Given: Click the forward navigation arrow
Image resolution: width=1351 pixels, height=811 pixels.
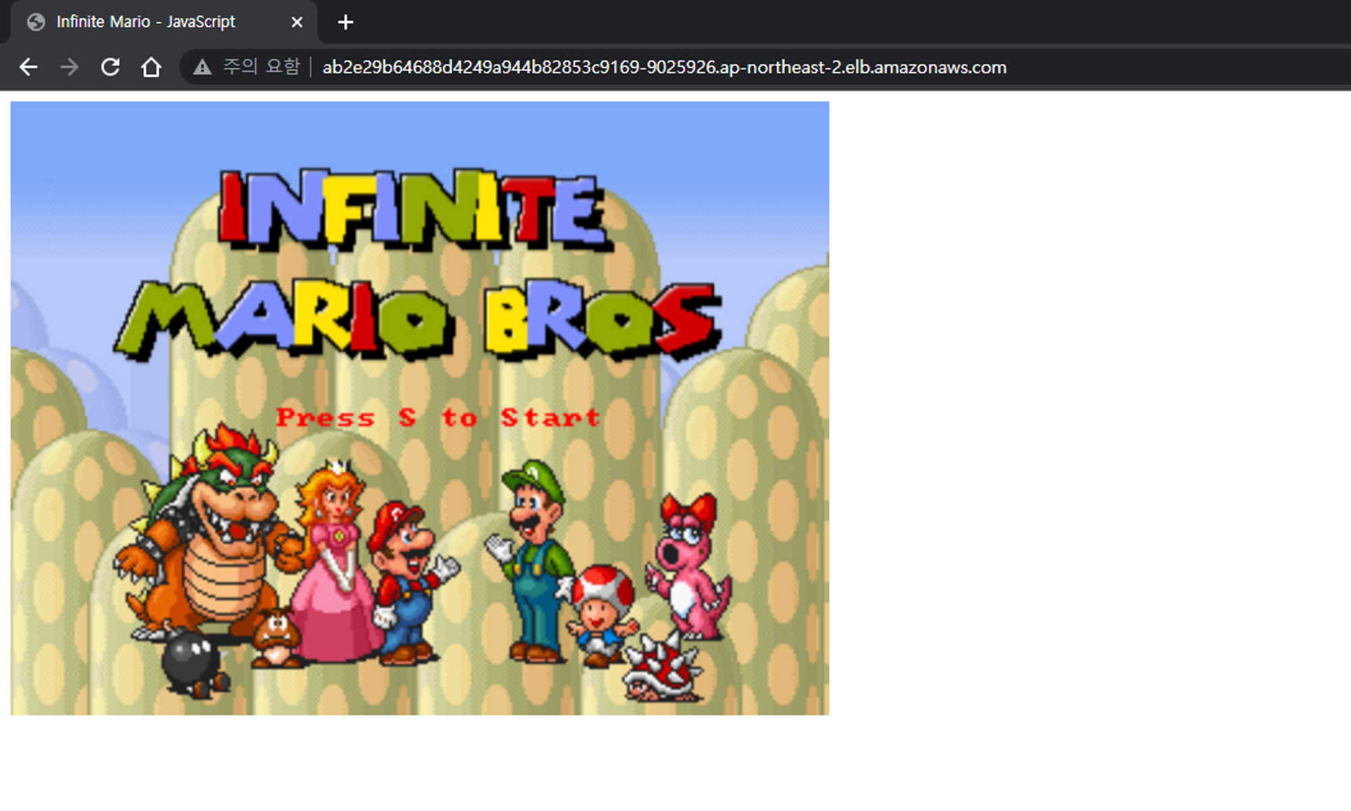Looking at the screenshot, I should click(69, 67).
